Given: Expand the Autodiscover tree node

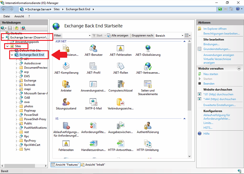Looking at the screenshot, I should 17,64.
